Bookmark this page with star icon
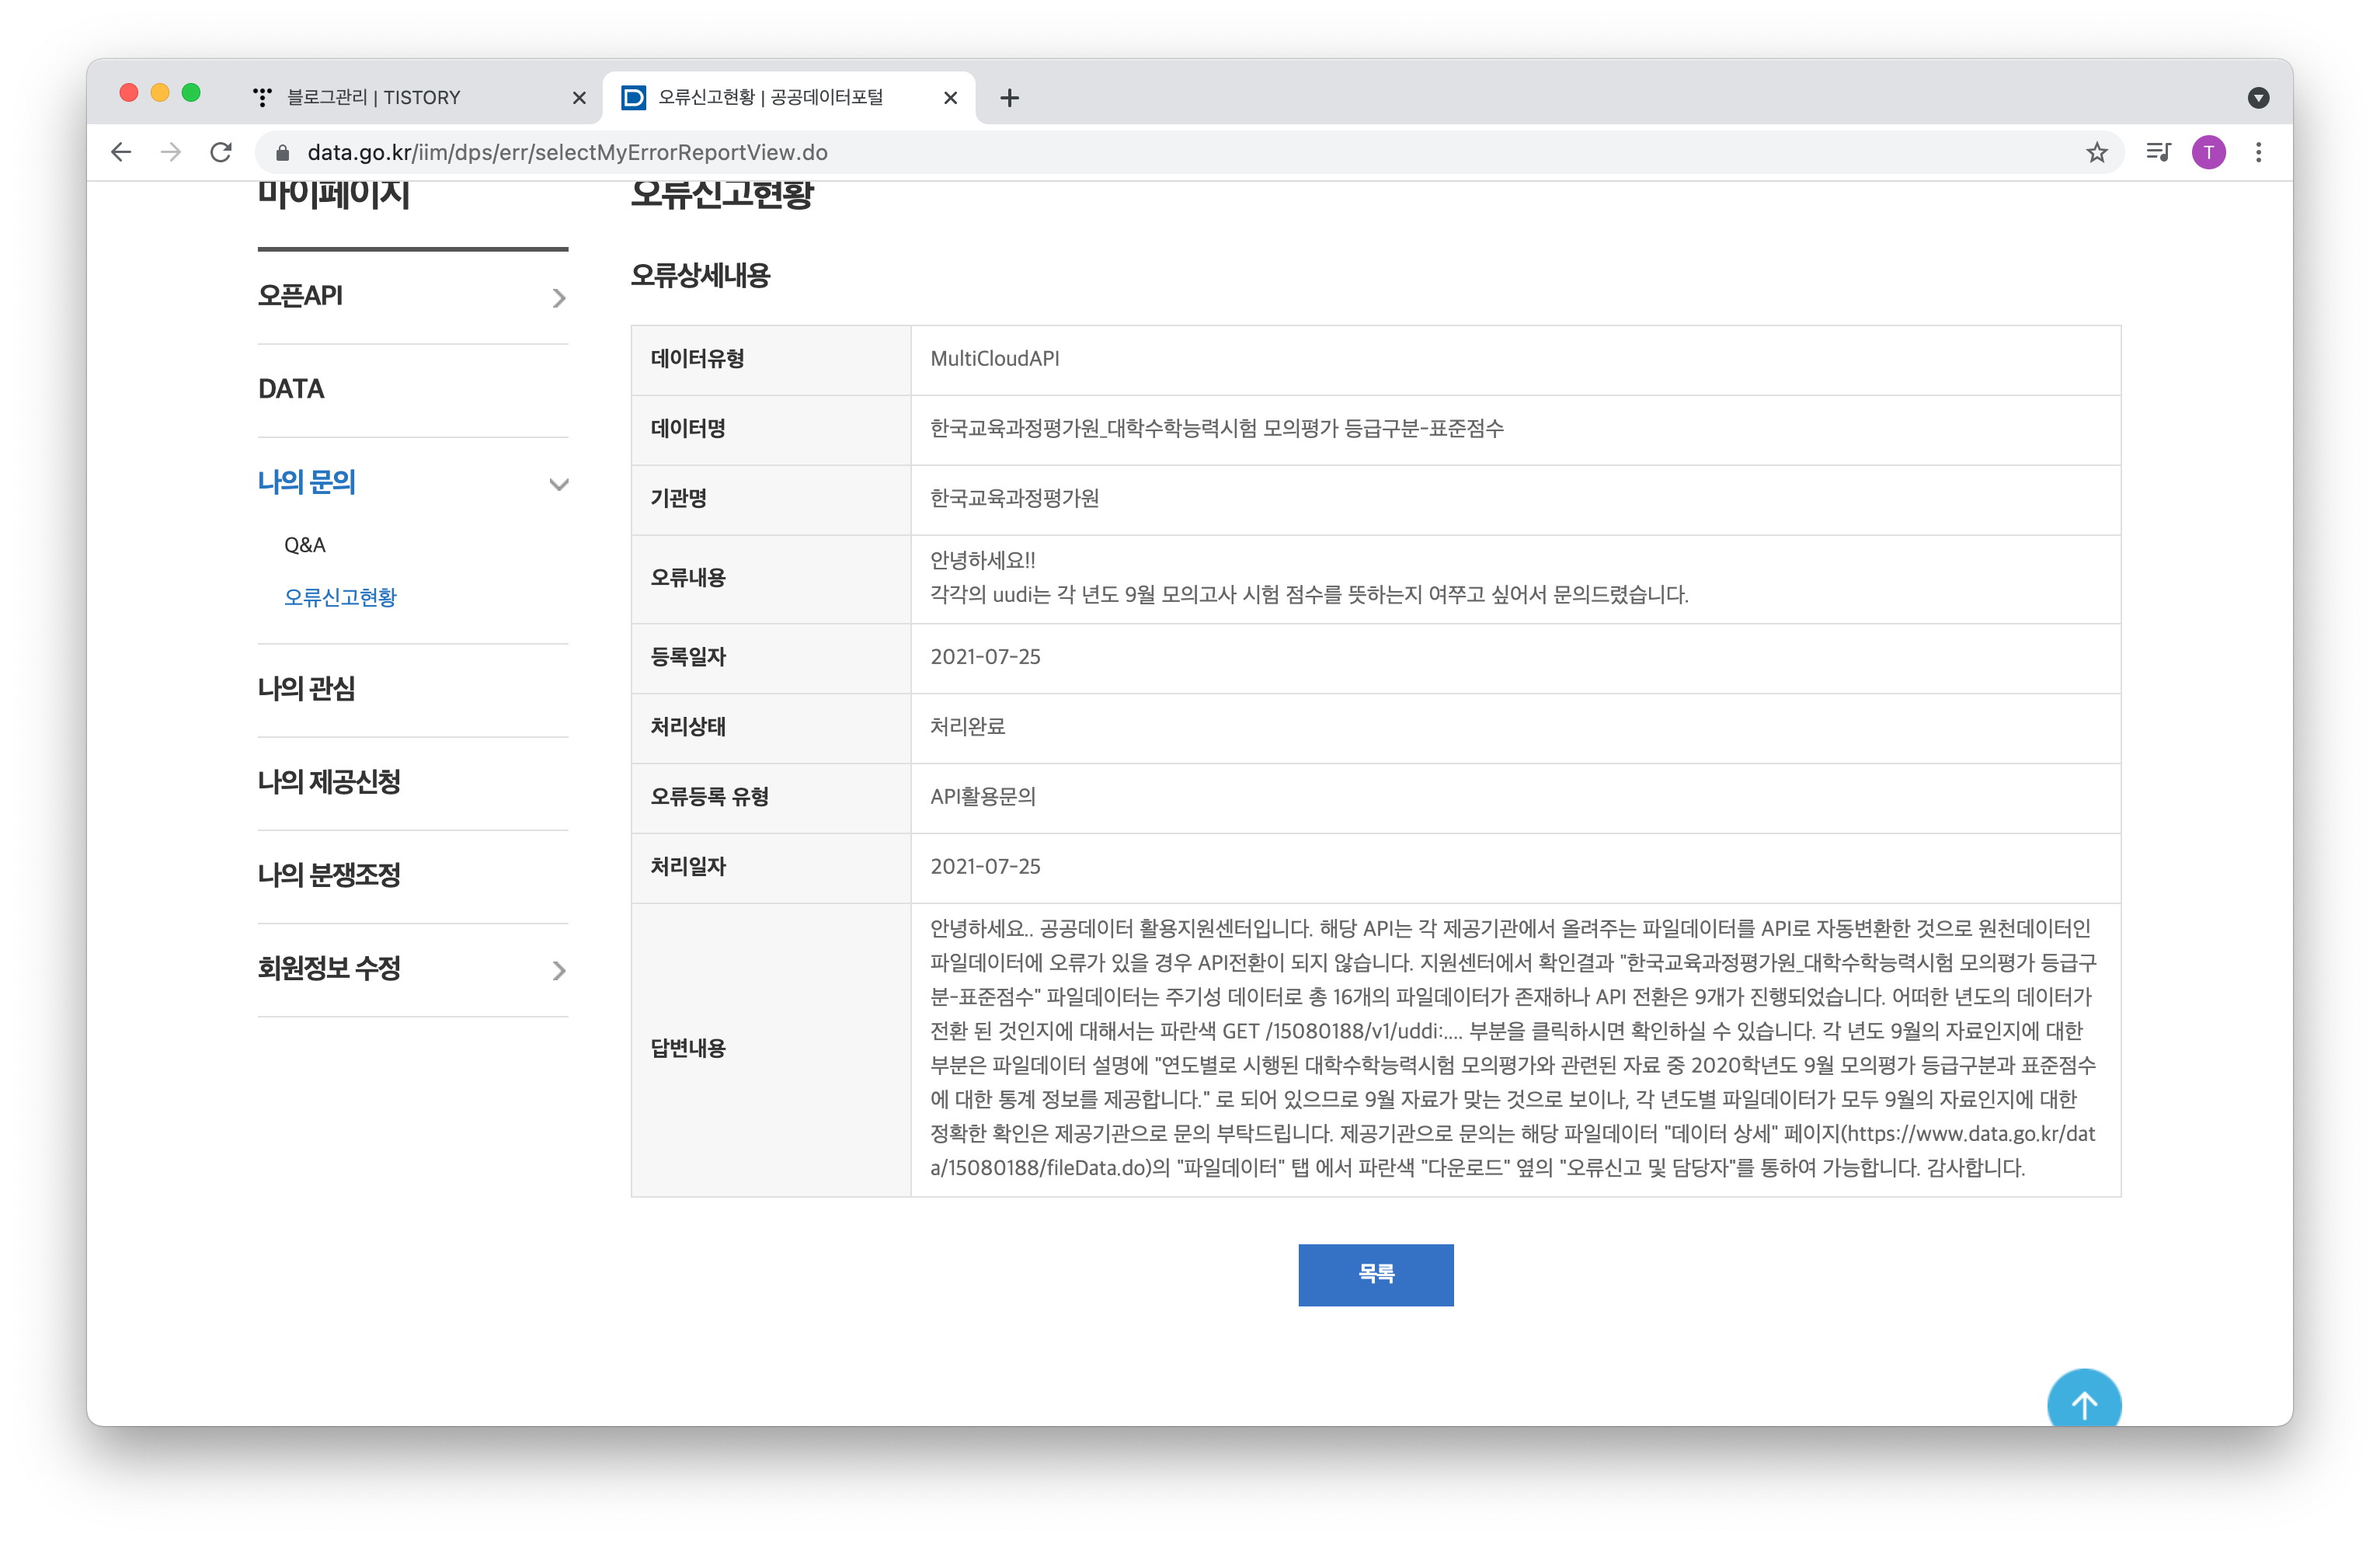The image size is (2380, 1541). [2096, 152]
